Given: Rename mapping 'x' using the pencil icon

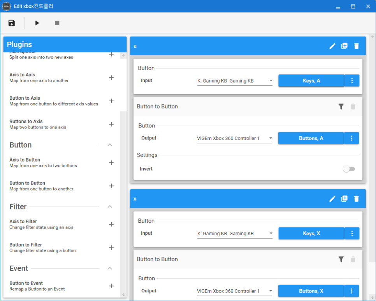Looking at the screenshot, I should [x=332, y=199].
